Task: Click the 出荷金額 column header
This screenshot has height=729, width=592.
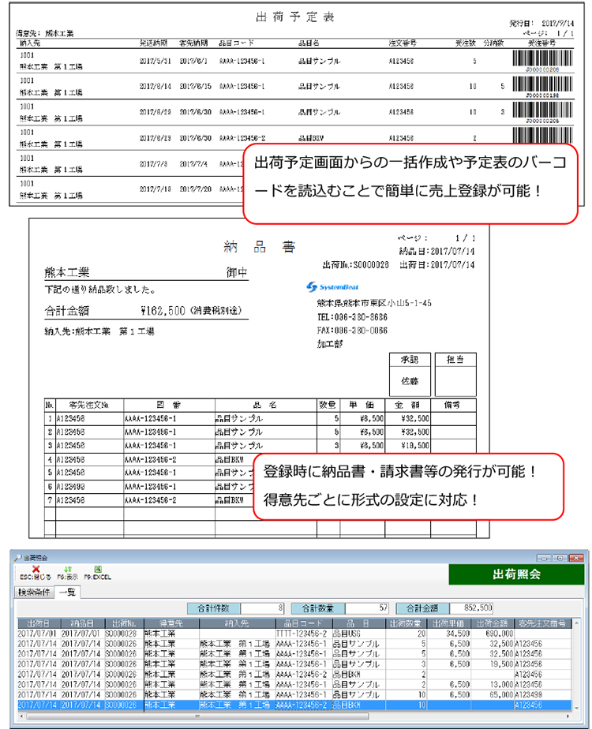Action: (x=493, y=623)
